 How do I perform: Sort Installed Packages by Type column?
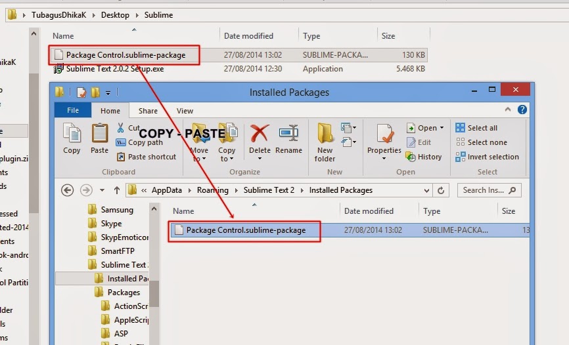click(432, 211)
